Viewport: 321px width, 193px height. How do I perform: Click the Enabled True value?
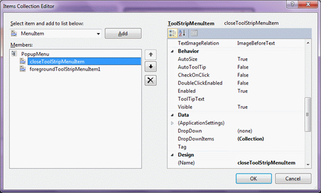242,91
